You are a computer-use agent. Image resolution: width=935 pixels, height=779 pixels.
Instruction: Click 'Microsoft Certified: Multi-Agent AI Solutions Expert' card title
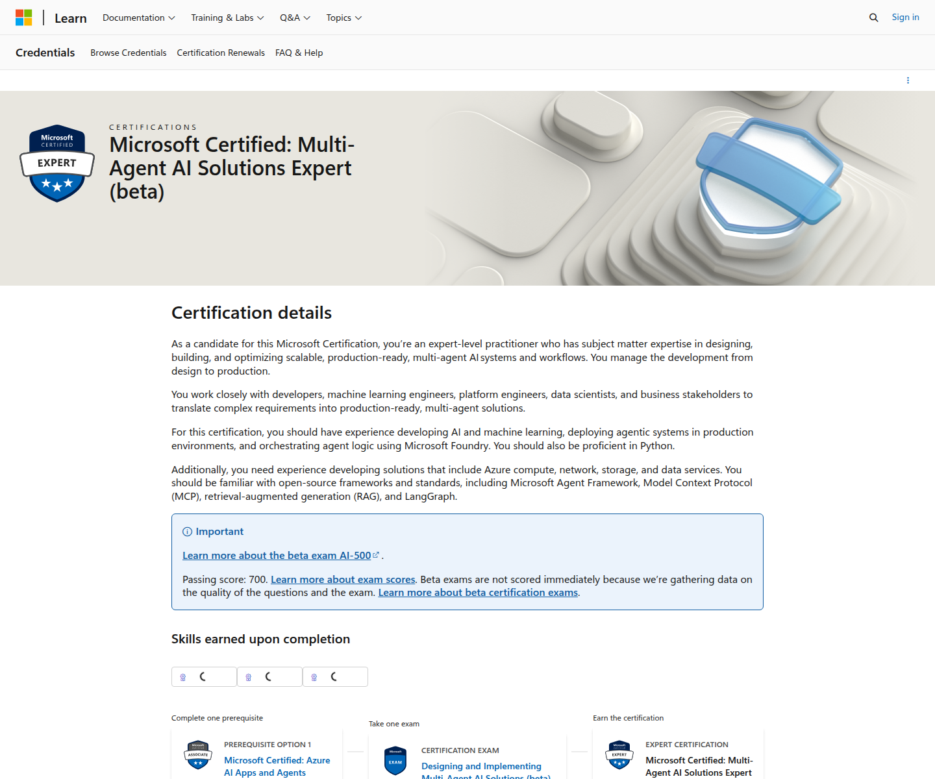click(699, 766)
